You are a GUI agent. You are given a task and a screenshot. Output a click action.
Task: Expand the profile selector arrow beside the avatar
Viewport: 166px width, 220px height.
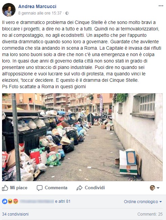(x=158, y=188)
